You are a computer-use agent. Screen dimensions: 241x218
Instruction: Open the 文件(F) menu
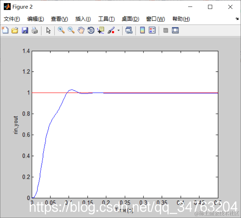pos(12,19)
